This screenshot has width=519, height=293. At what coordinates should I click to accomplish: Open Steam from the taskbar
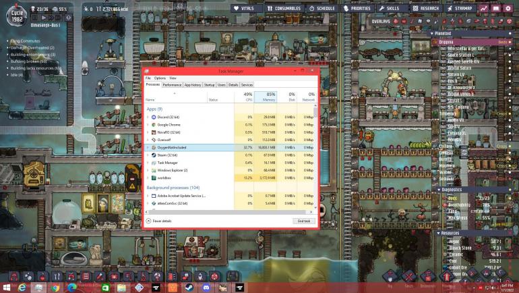pyautogui.click(x=189, y=288)
